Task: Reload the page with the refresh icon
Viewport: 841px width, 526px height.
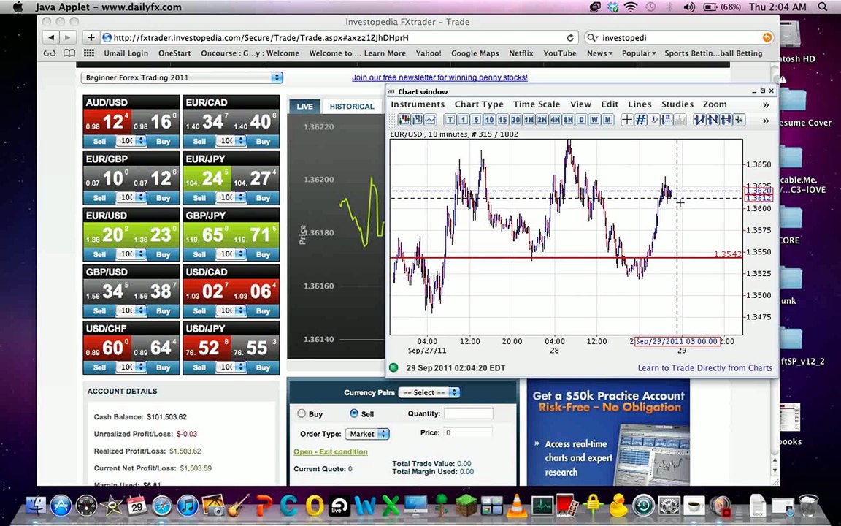Action: [x=569, y=37]
